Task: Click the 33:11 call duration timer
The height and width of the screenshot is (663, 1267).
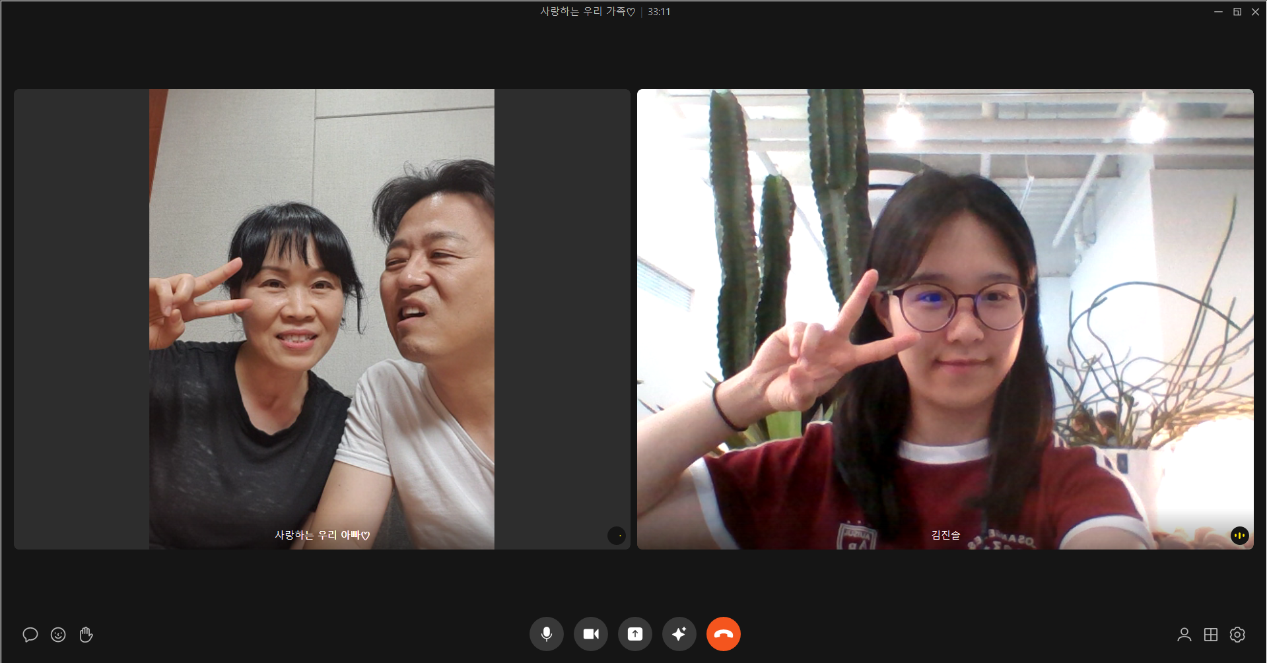Action: (659, 12)
